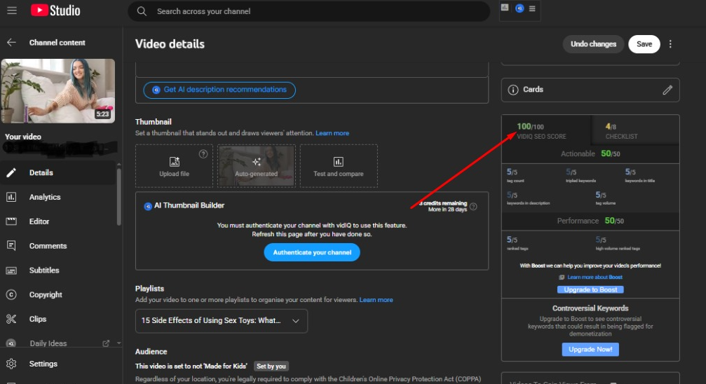Open the hamburger menu beside YouTube Studio logo
Image resolution: width=706 pixels, height=384 pixels.
(13, 11)
